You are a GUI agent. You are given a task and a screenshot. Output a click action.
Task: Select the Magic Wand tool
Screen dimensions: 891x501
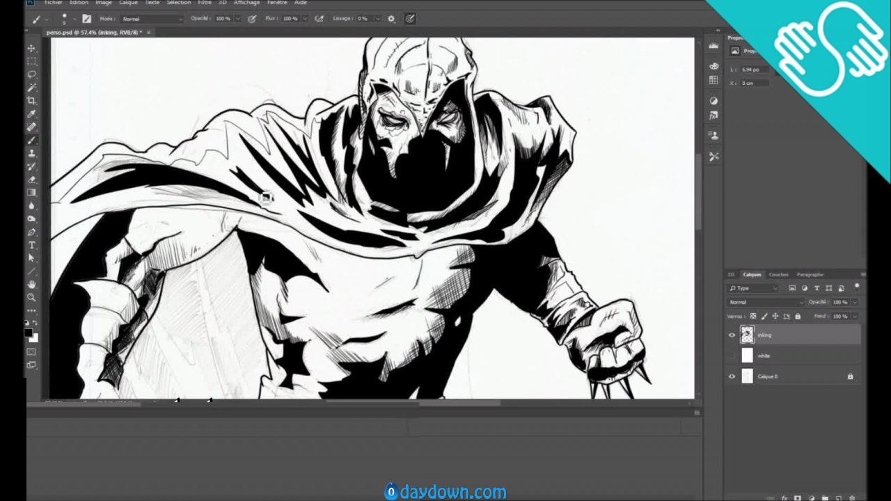click(31, 88)
